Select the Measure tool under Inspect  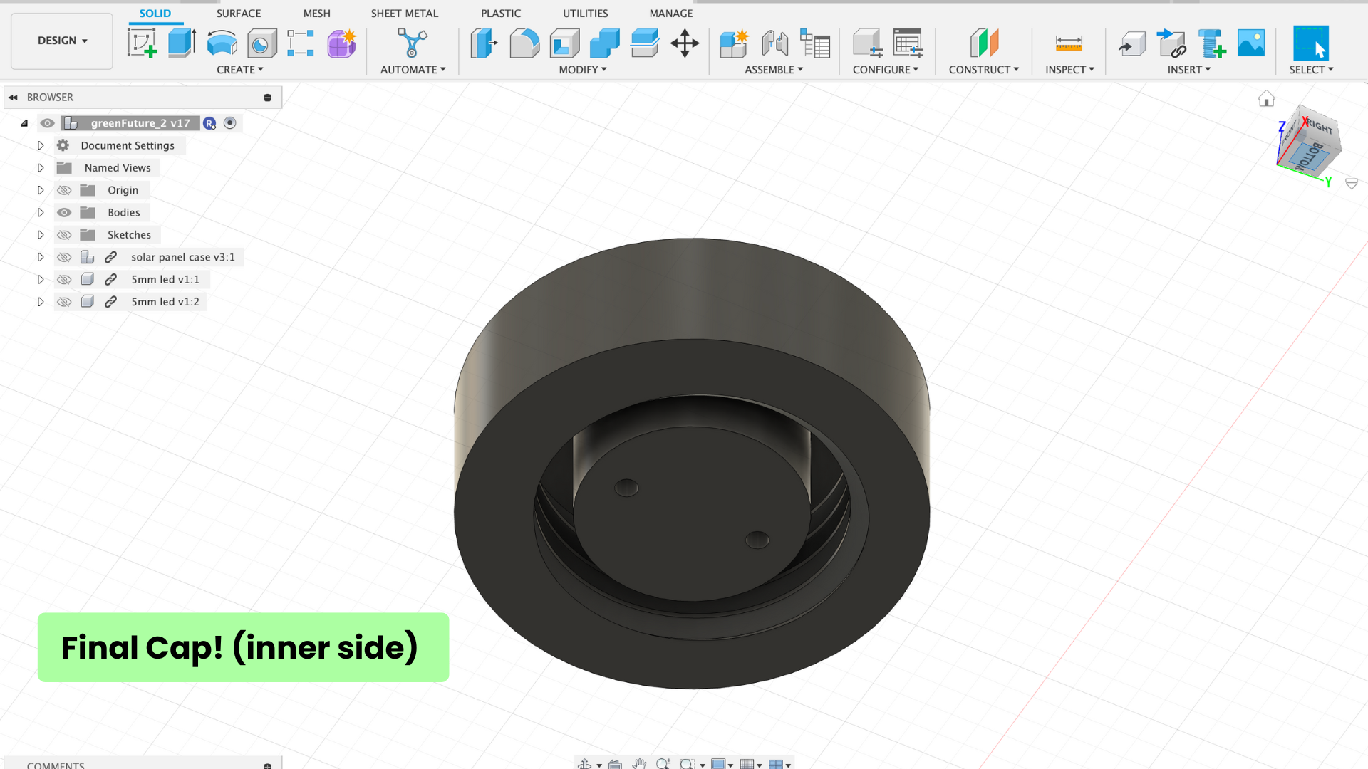[x=1068, y=43]
